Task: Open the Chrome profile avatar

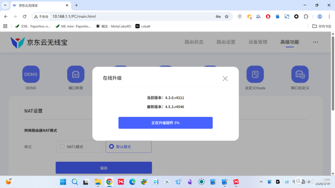Action: [319, 16]
